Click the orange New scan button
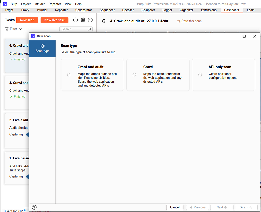The height and width of the screenshot is (212, 261). point(27,20)
